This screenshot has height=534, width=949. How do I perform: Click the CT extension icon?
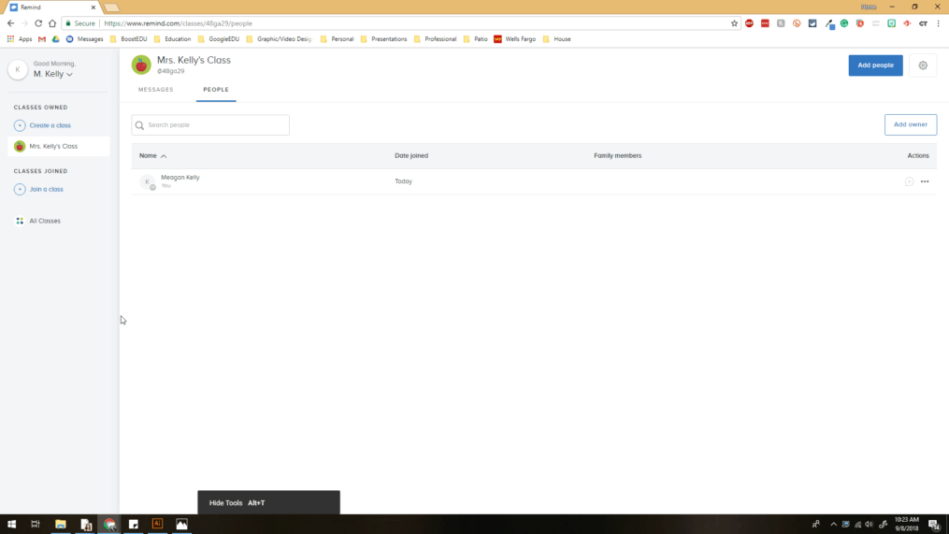(923, 23)
